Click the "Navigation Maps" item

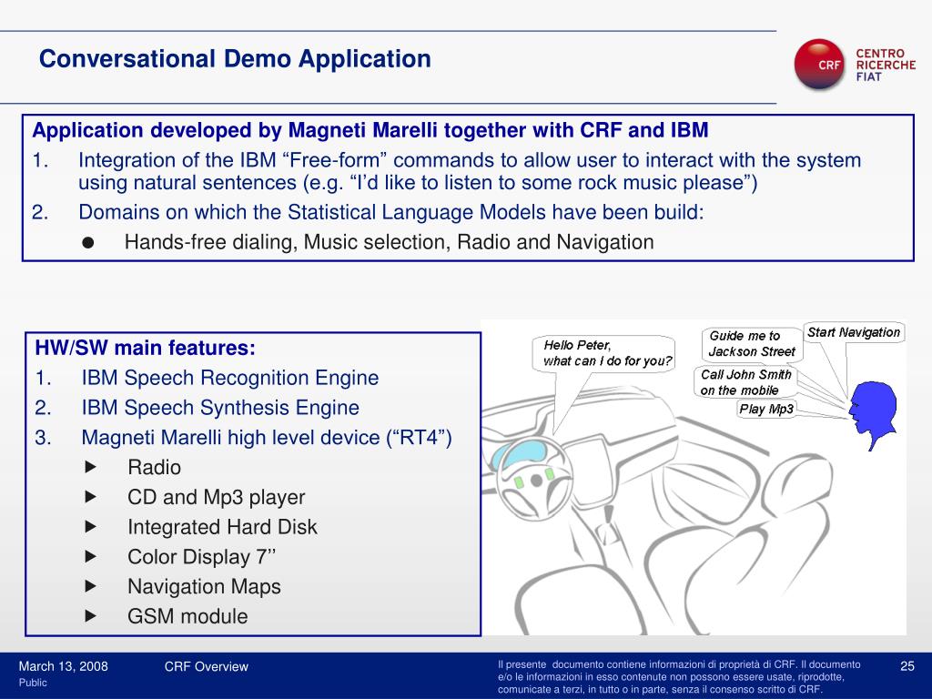tap(204, 586)
